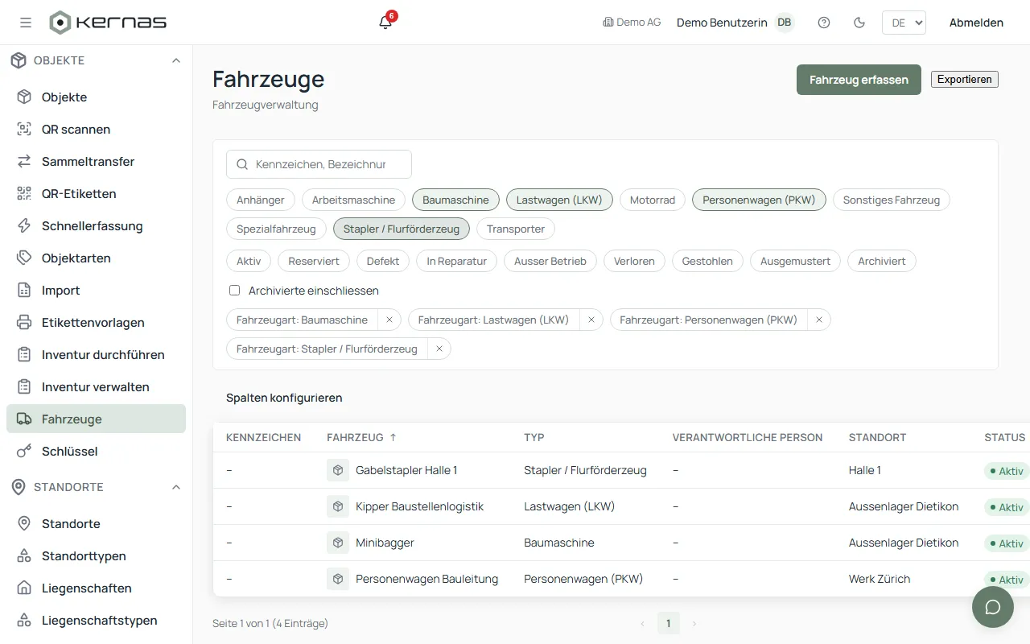Open the DE language dropdown
The width and height of the screenshot is (1030, 644).
904,23
